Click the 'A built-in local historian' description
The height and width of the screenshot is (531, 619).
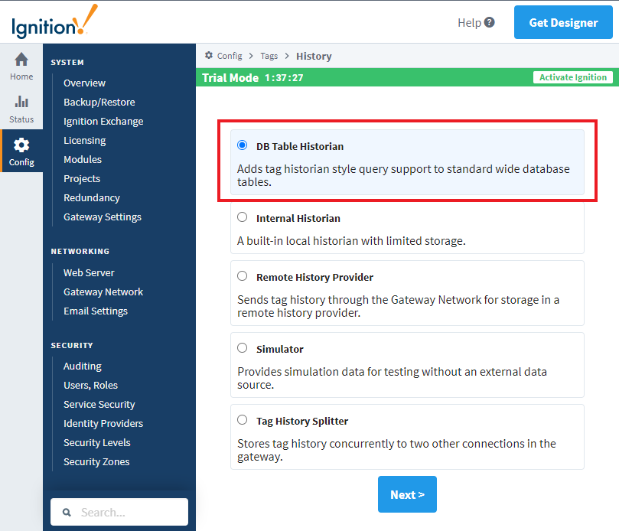click(351, 241)
